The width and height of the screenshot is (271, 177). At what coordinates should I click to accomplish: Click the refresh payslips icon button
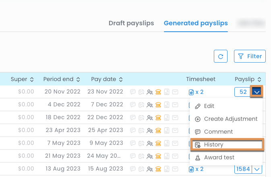(x=220, y=56)
